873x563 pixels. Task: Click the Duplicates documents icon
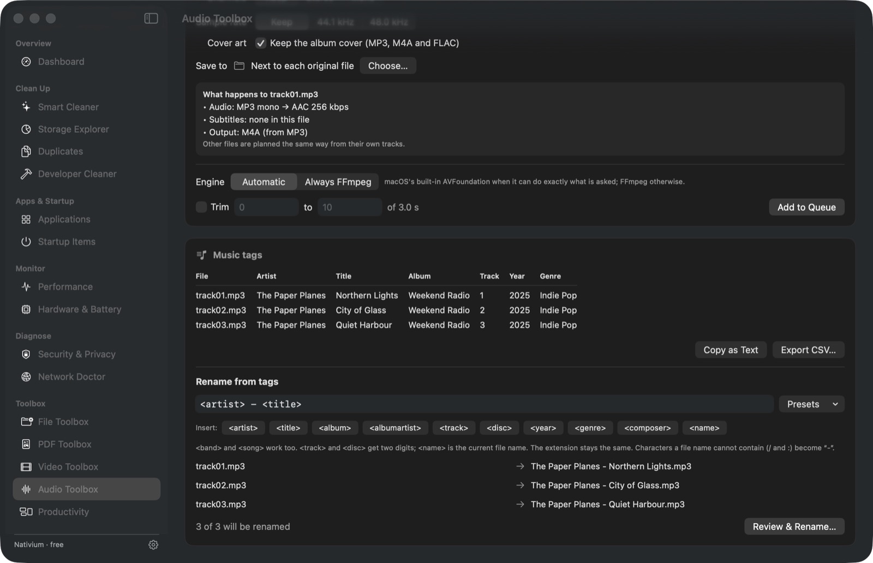[26, 152]
